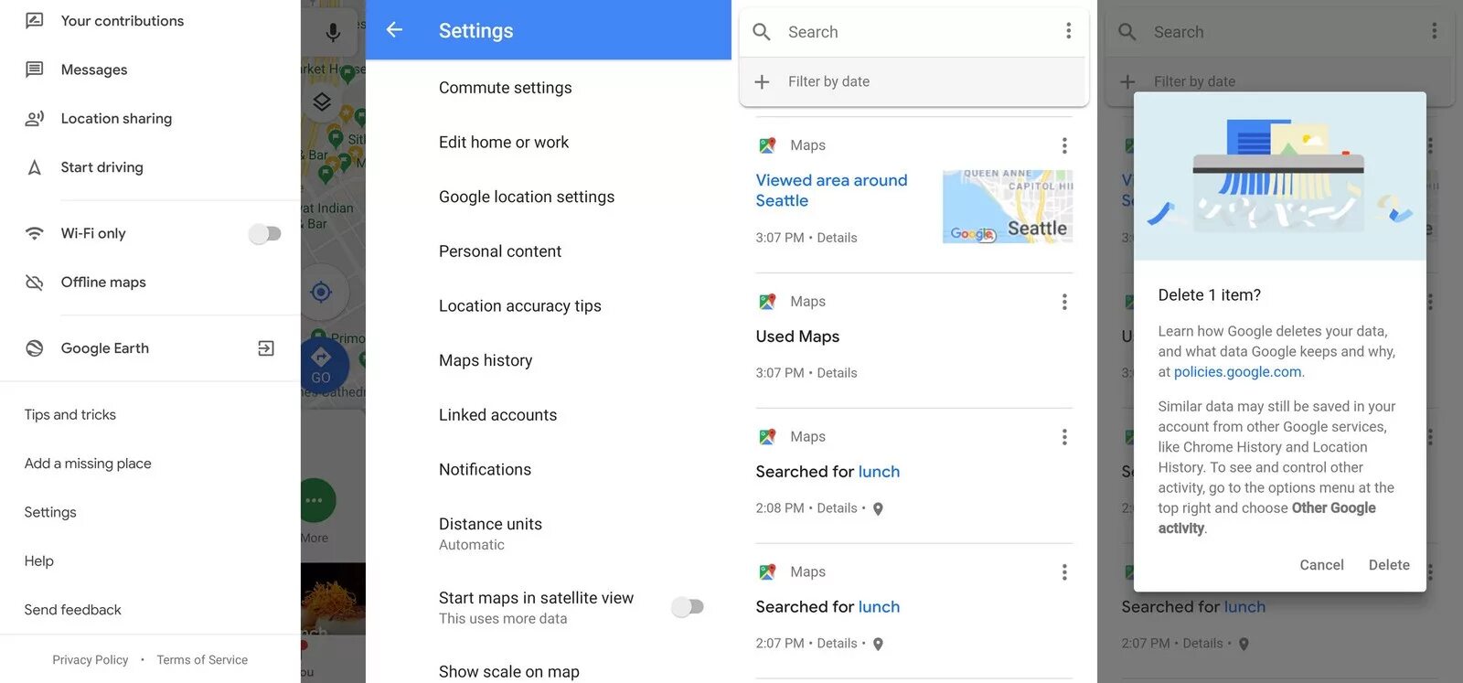Open options for Viewed area around Seattle
Viewport: 1463px width, 683px height.
[1064, 145]
